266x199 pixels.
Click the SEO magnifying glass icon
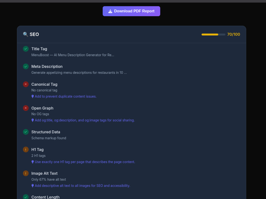(26, 34)
